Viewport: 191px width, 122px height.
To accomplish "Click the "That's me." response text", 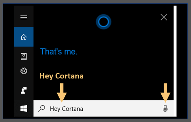I will [x=59, y=52].
